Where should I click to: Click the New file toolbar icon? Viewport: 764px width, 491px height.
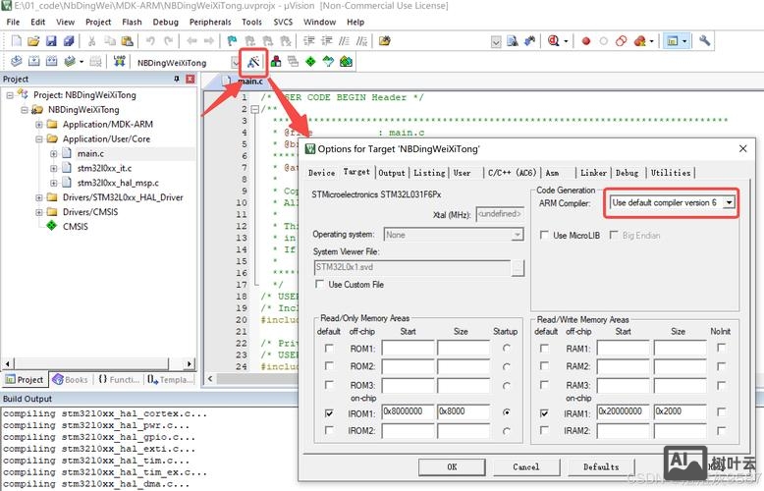click(16, 41)
